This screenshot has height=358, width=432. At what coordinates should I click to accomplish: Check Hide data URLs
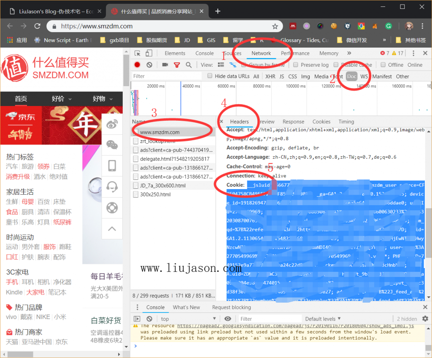(x=210, y=76)
